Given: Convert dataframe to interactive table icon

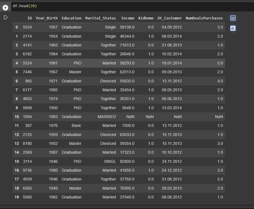Looking at the screenshot, I should pyautogui.click(x=233, y=18).
